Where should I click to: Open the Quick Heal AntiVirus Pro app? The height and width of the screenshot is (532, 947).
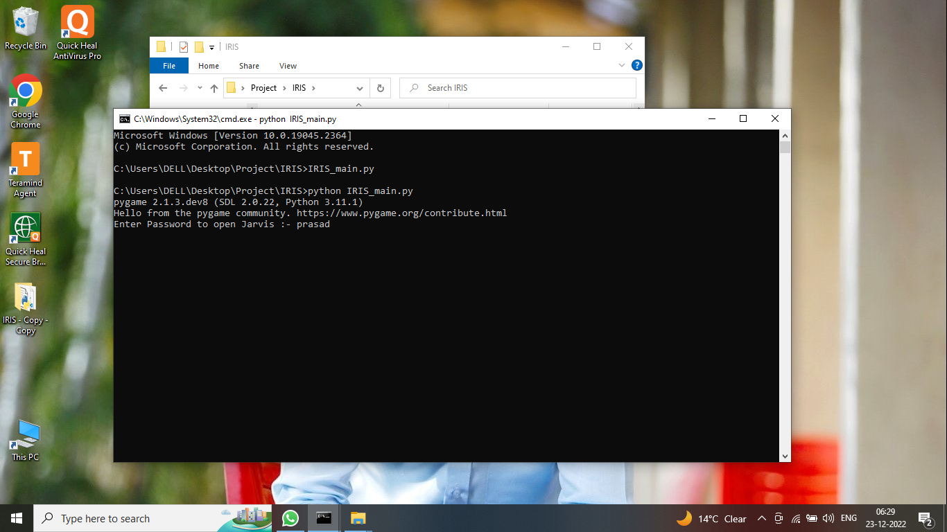coord(76,22)
